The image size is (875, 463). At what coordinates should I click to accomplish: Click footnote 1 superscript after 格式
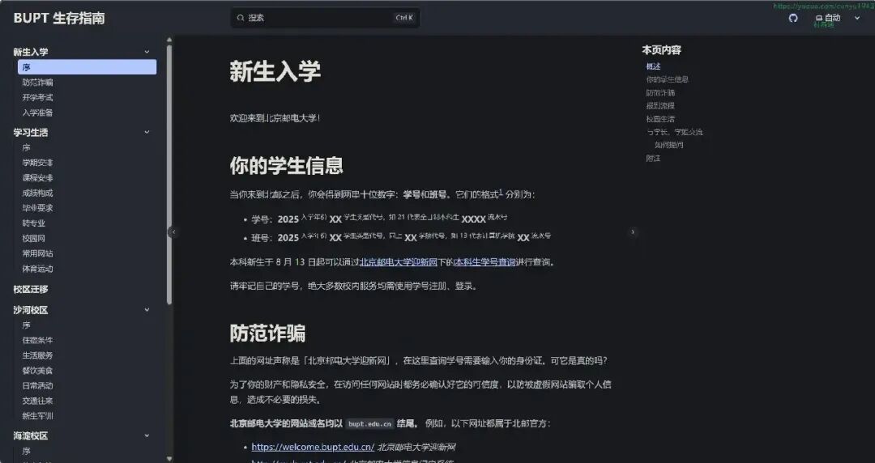pyautogui.click(x=501, y=192)
